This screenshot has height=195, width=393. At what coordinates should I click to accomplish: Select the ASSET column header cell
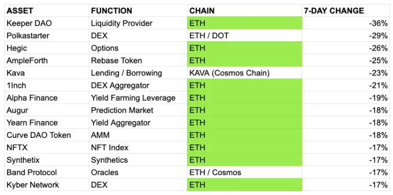(x=47, y=11)
